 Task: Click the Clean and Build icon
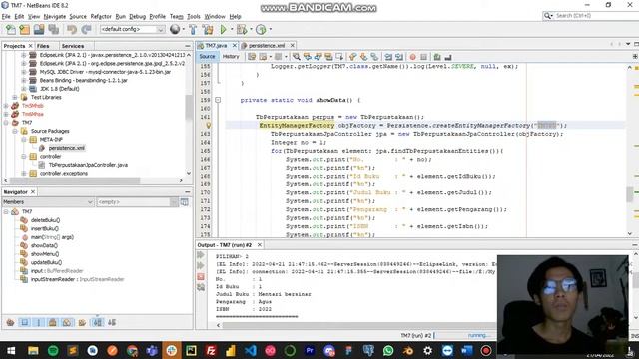click(x=208, y=29)
